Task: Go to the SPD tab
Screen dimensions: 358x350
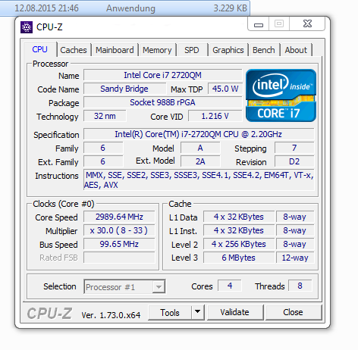Action: pos(192,50)
